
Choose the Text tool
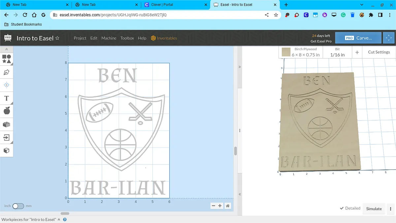click(7, 98)
